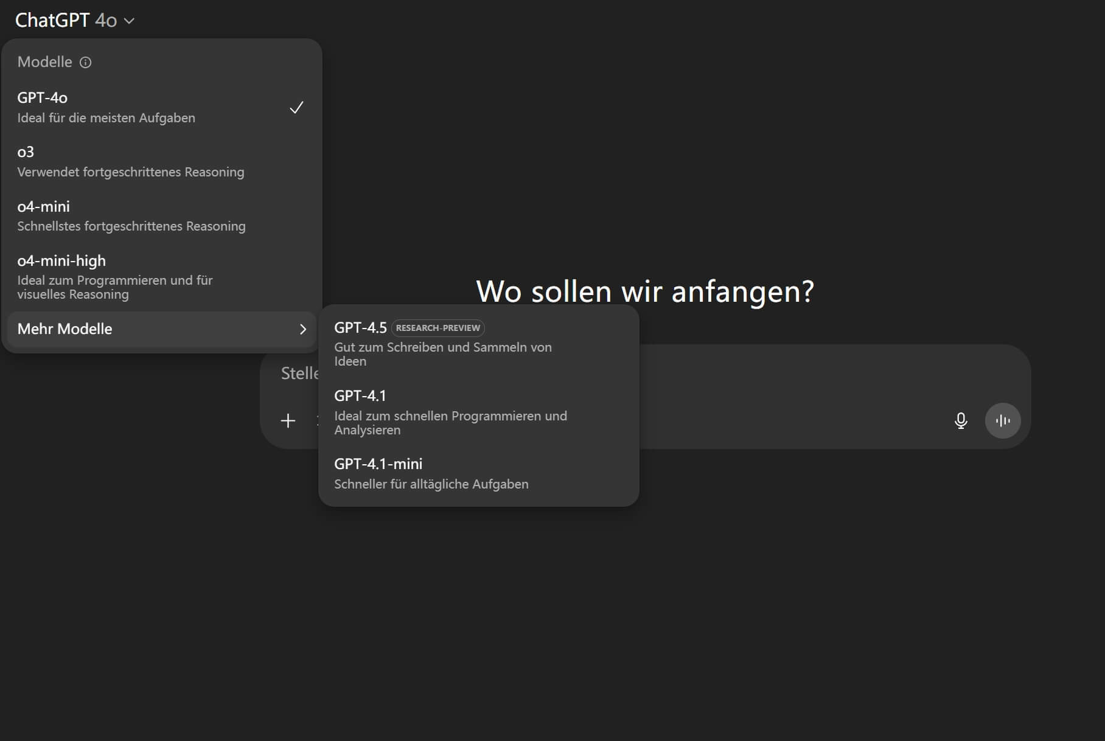Open the ChatGPT 4o model selector dropdown

74,20
